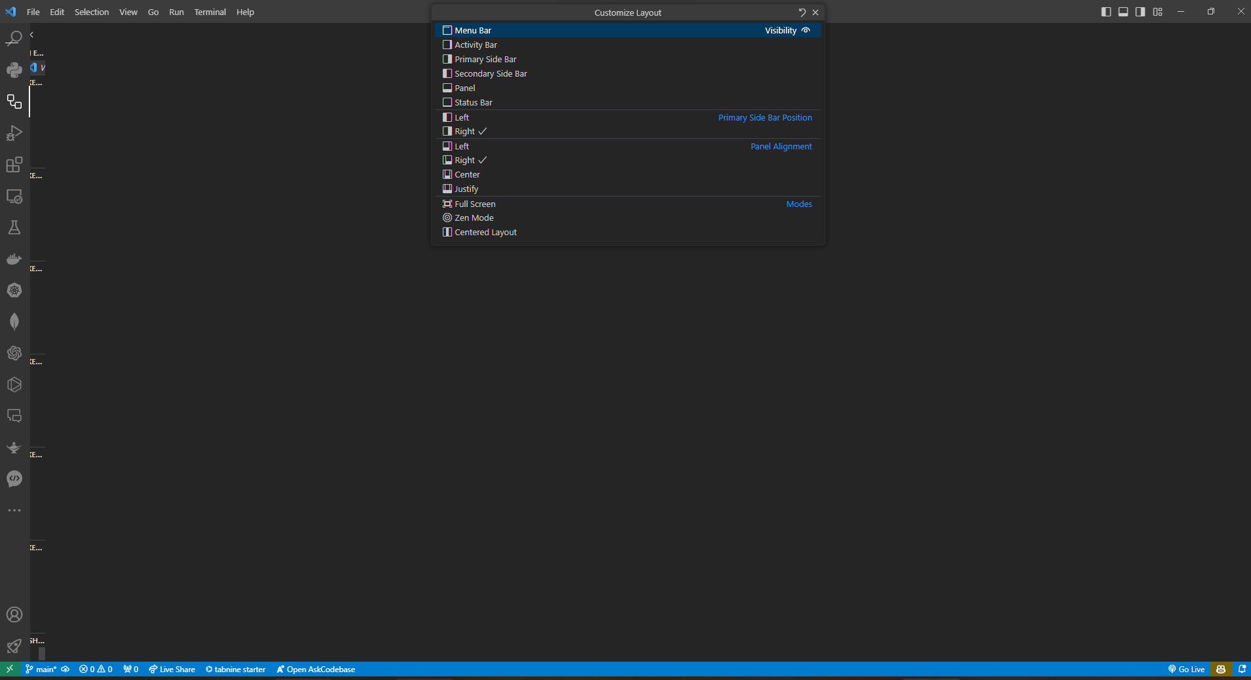Open the Extensions view

click(14, 164)
